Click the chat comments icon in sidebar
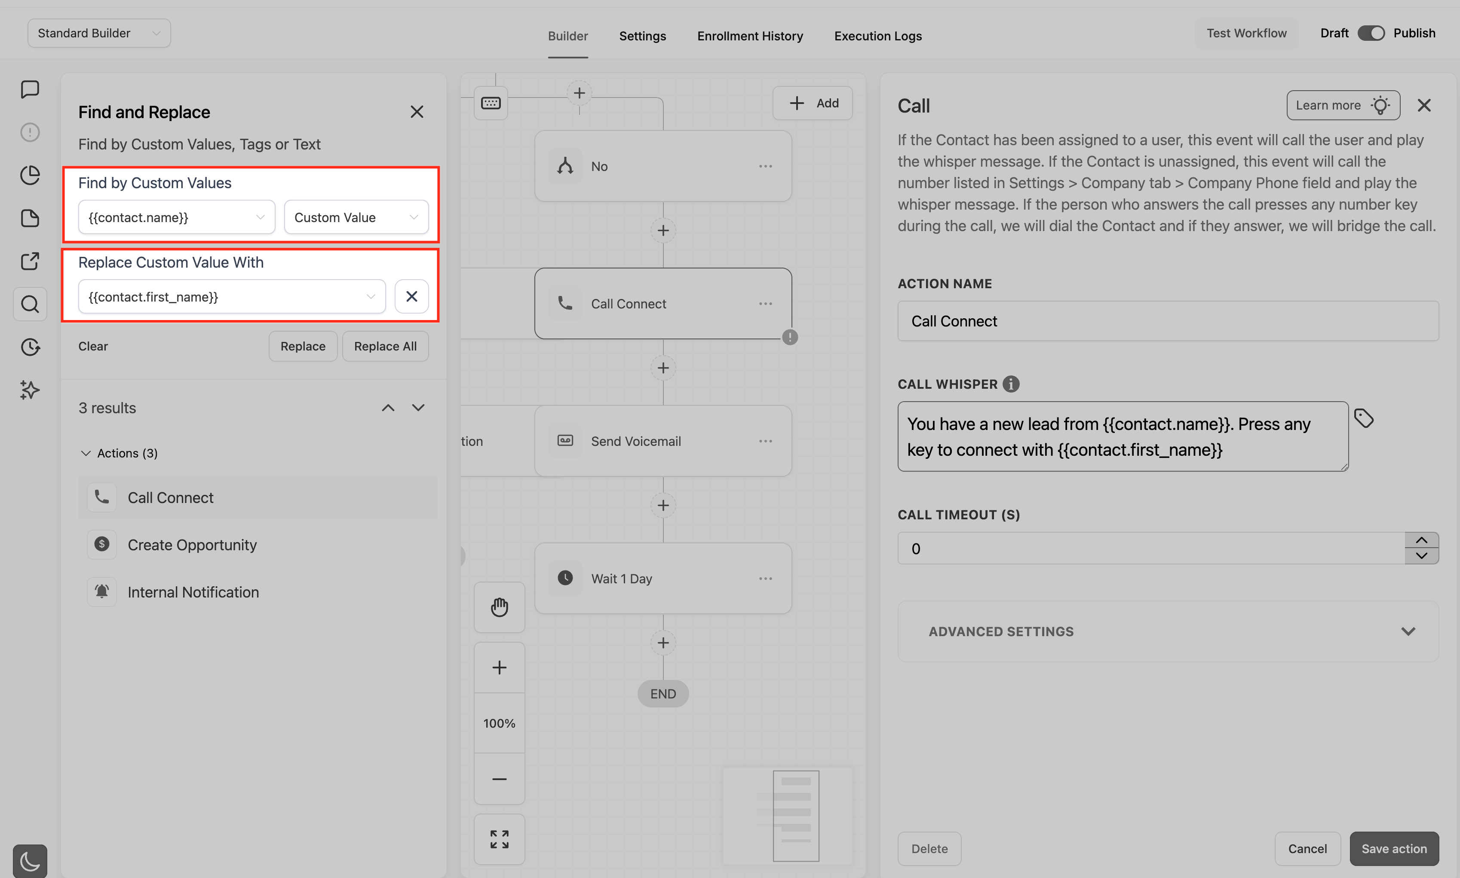 [x=30, y=89]
